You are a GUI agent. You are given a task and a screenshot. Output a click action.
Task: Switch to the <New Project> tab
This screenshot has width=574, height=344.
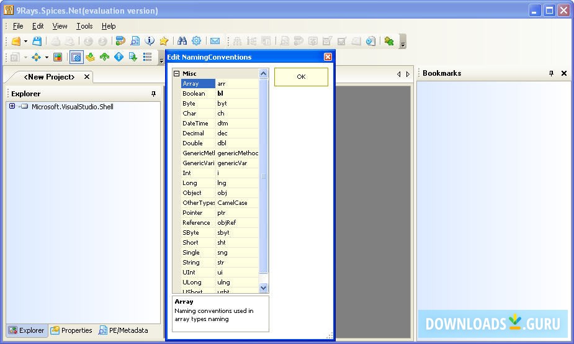(49, 77)
